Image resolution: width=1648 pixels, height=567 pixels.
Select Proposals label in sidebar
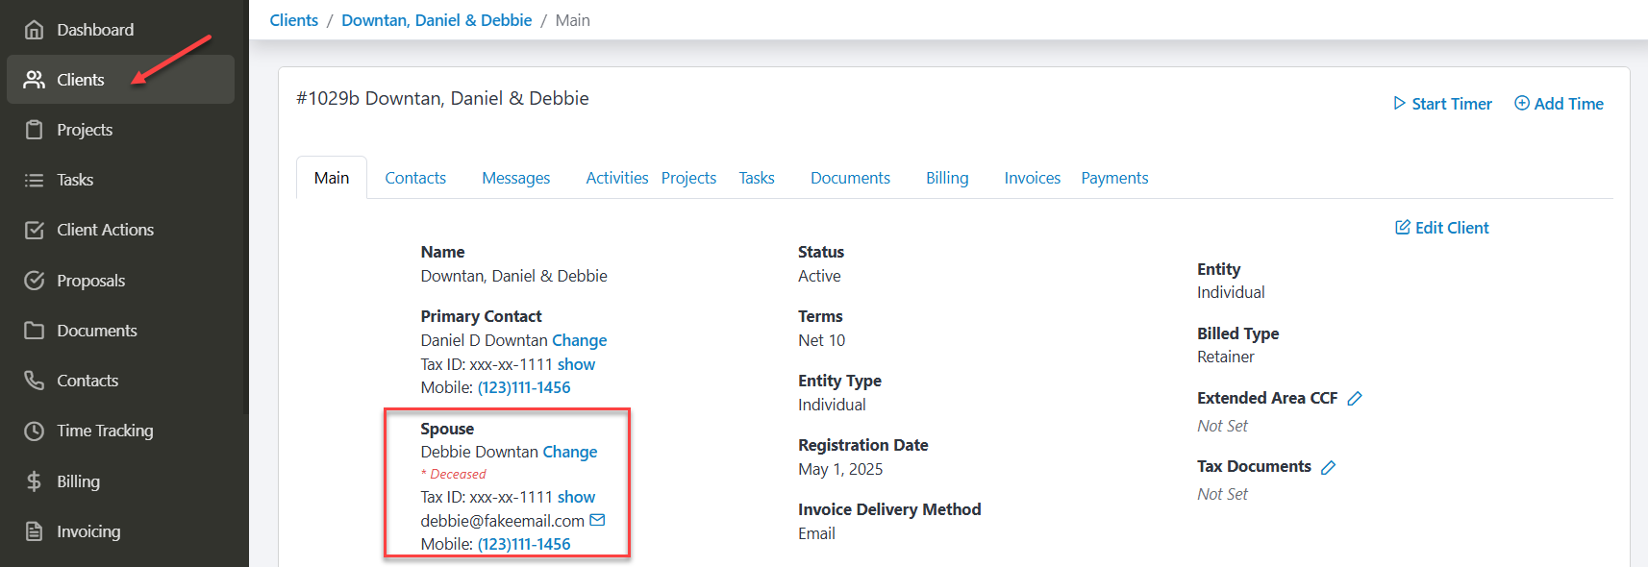[x=90, y=281]
